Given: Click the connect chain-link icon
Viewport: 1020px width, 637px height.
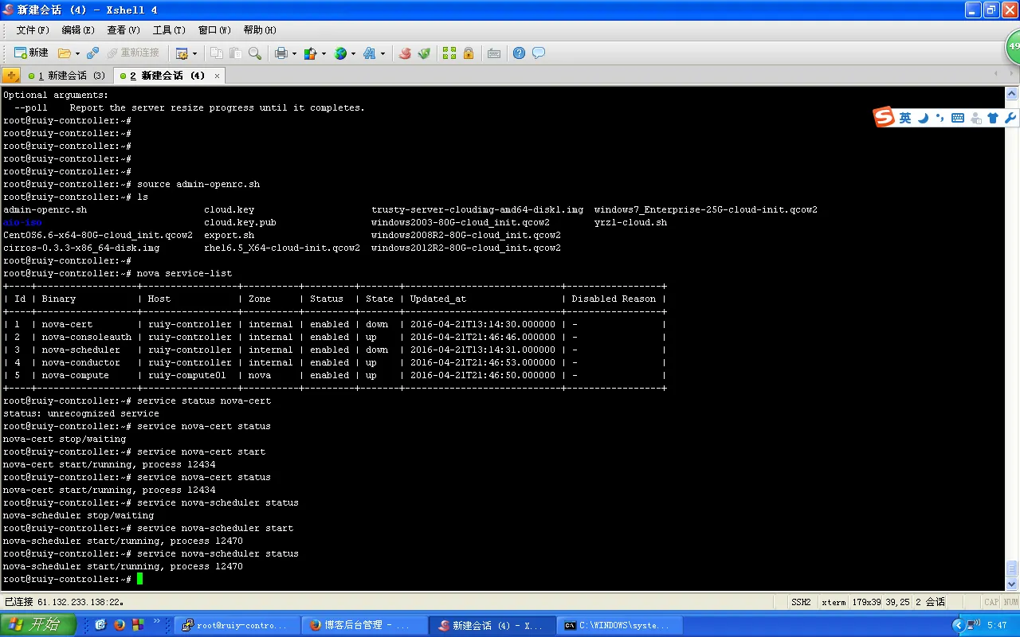Looking at the screenshot, I should [92, 53].
